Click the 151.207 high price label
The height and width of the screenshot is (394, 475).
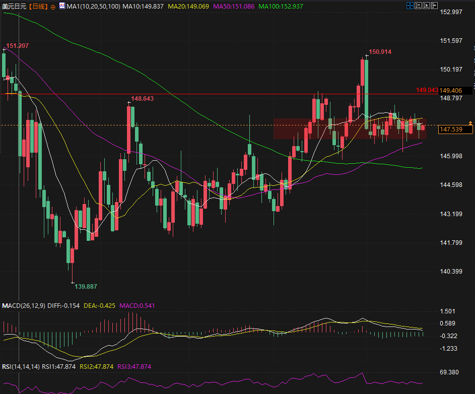[17, 46]
